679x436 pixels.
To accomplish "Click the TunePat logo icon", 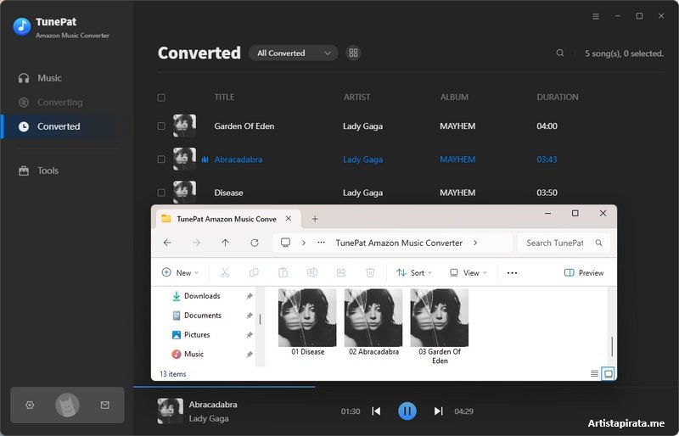I will (22, 26).
